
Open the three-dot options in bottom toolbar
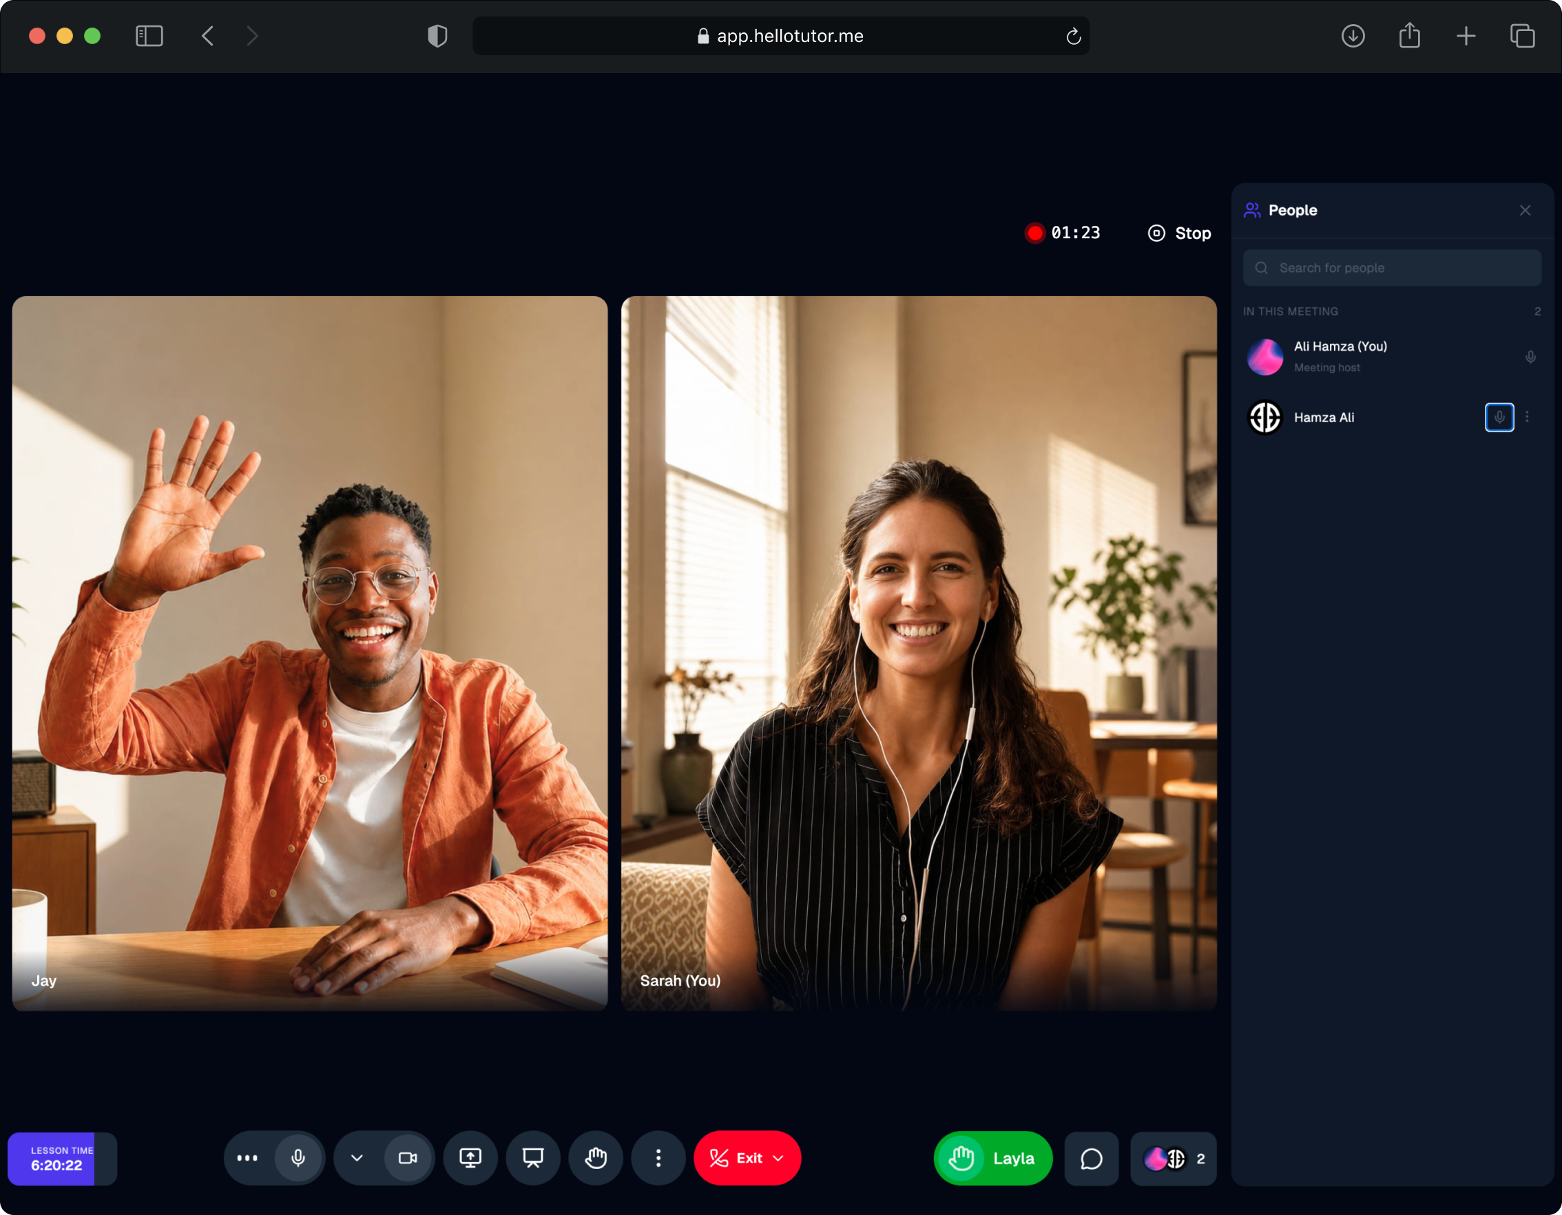point(247,1158)
